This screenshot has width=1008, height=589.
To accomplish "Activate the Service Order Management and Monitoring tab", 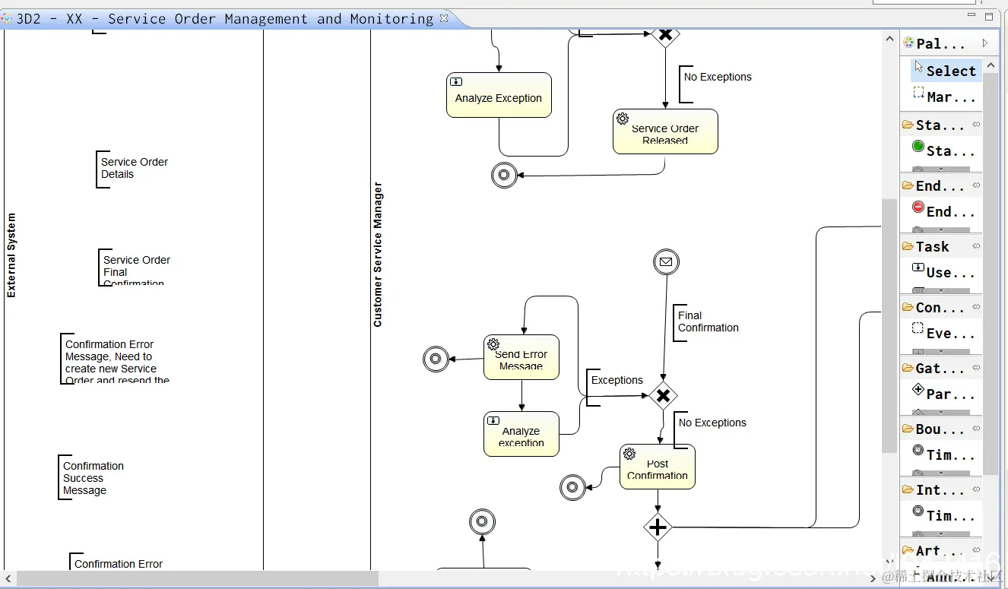I will point(224,19).
